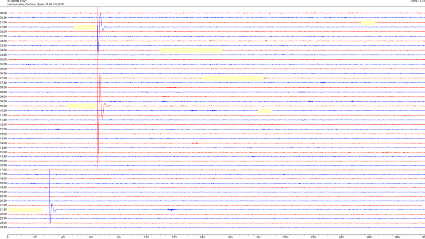Select the 10:00 time row label
This screenshot has height=239, width=425.
click(3, 106)
